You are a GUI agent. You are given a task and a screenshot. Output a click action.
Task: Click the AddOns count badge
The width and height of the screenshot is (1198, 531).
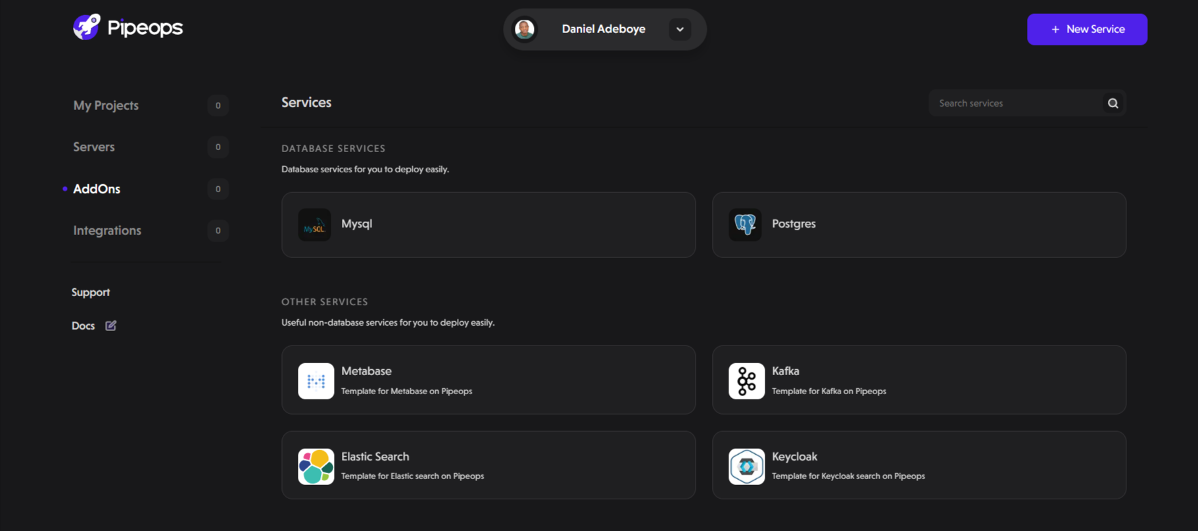point(218,189)
